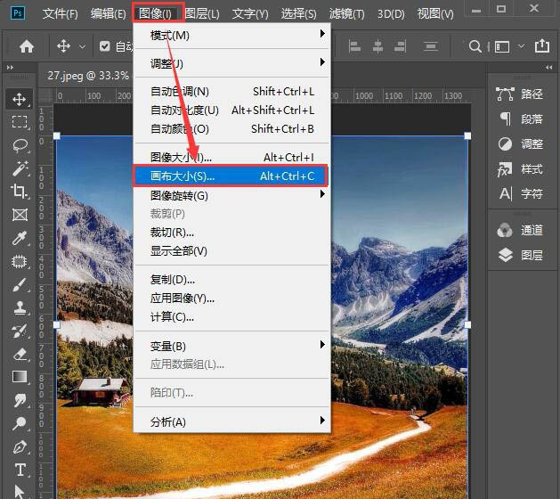This screenshot has width=560, height=499.
Task: Open the 段落 panel button
Action: click(520, 119)
